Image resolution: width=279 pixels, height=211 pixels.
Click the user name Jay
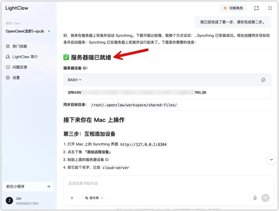point(19,198)
